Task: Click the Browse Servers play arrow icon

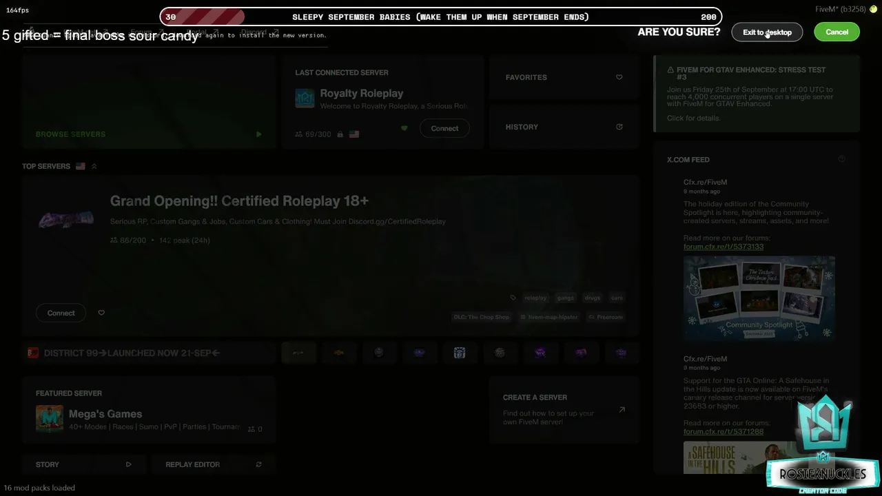Action: tap(258, 134)
